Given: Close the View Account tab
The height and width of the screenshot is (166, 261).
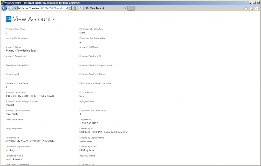Looking at the screenshot, I should 125,8.
